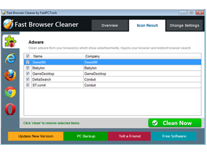Click Conduit company cell in ST.com4 row
The height and width of the screenshot is (155, 207).
142,85
